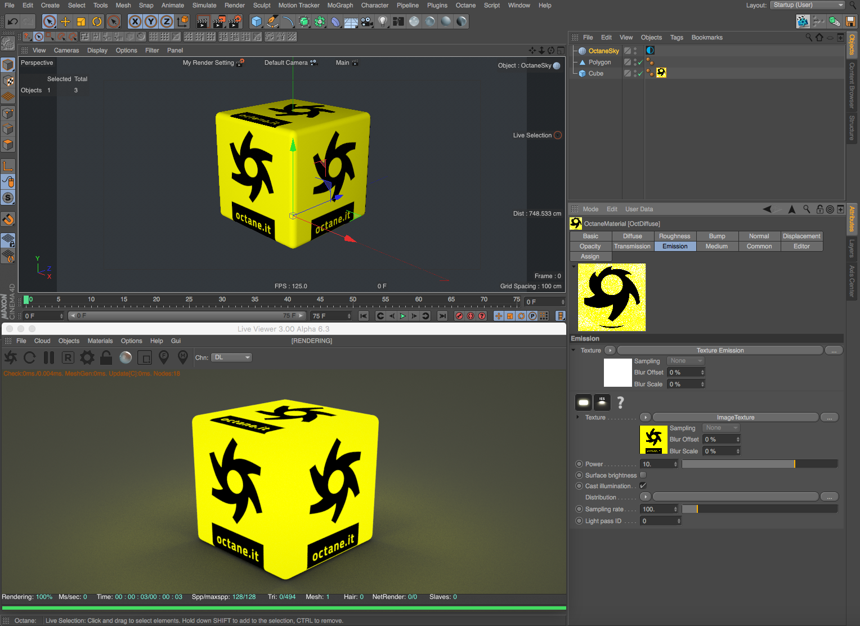This screenshot has width=860, height=626.
Task: Adjust the Sampling rate slider
Action: point(760,509)
